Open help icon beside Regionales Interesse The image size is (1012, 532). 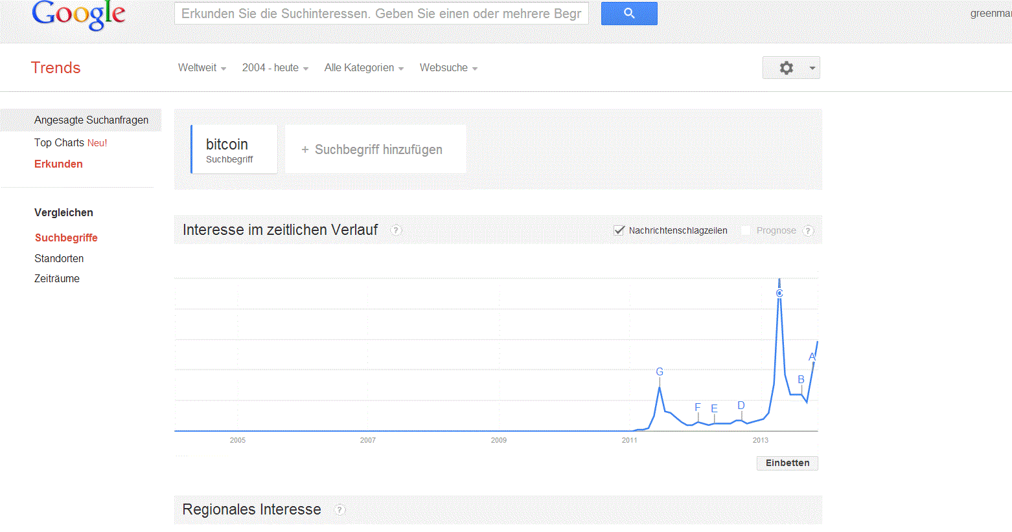tap(339, 510)
